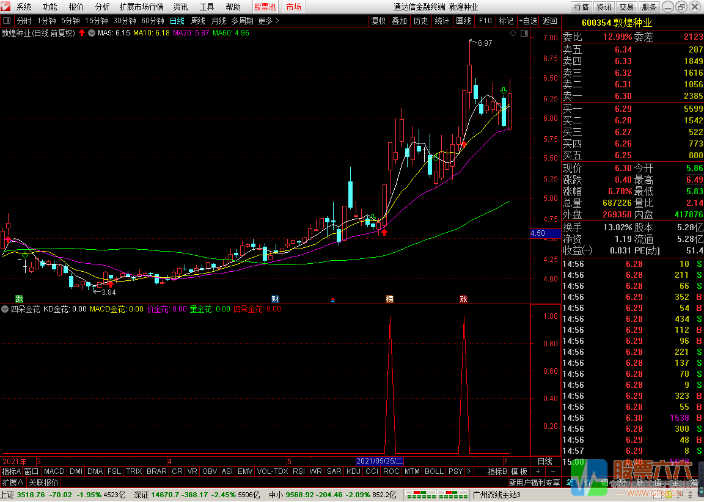Viewport: 704px width, 502px height.
Task: Click the red buy arrow below 3.84 low
Action: click(x=111, y=284)
